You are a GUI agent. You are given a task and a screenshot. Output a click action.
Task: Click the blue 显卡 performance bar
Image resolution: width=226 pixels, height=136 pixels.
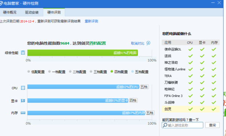(x=78, y=101)
